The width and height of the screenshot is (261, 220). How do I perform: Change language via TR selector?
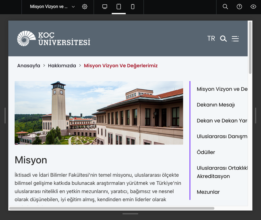[211, 39]
